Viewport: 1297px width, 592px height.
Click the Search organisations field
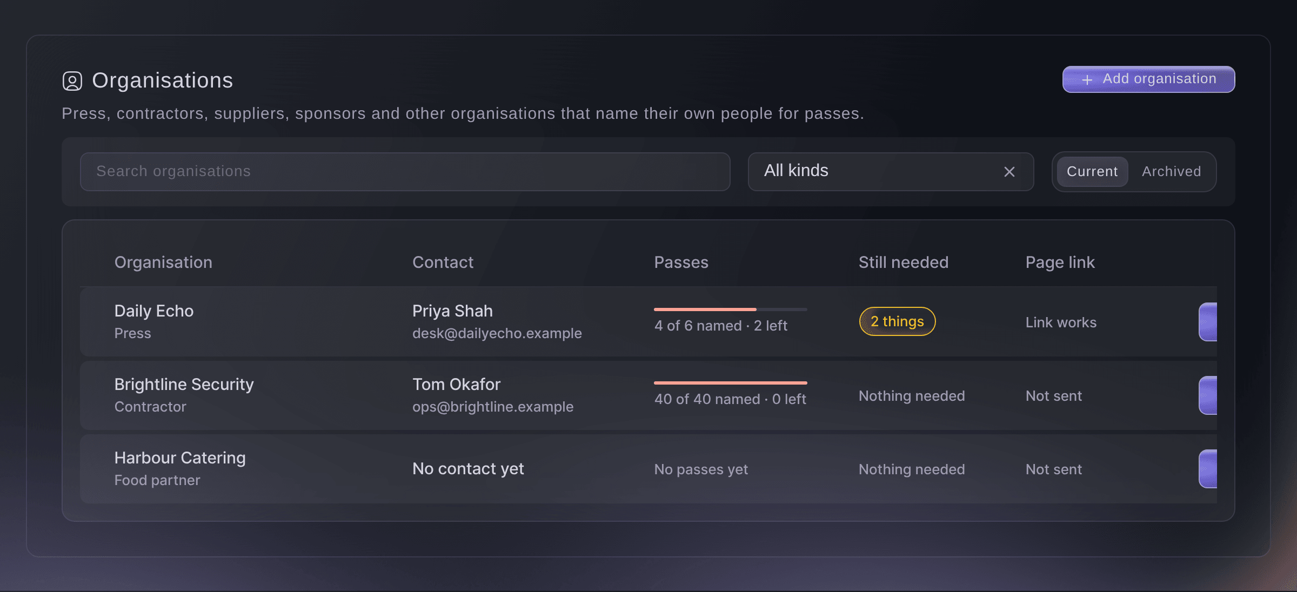pos(405,172)
